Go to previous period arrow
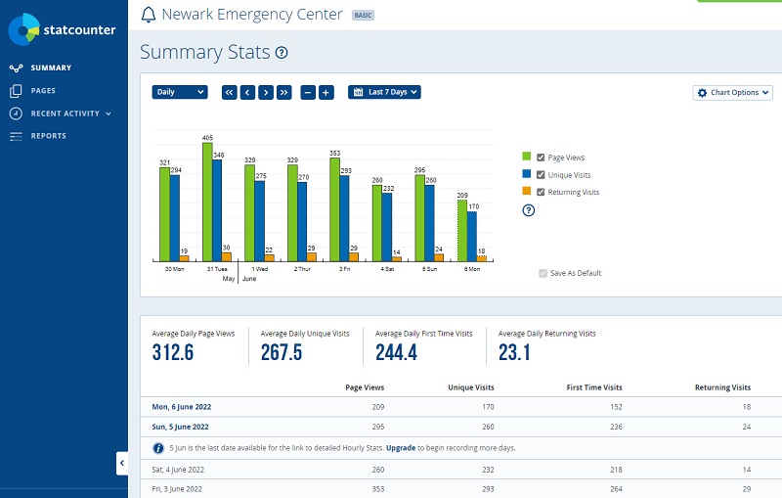The image size is (782, 498). (247, 92)
